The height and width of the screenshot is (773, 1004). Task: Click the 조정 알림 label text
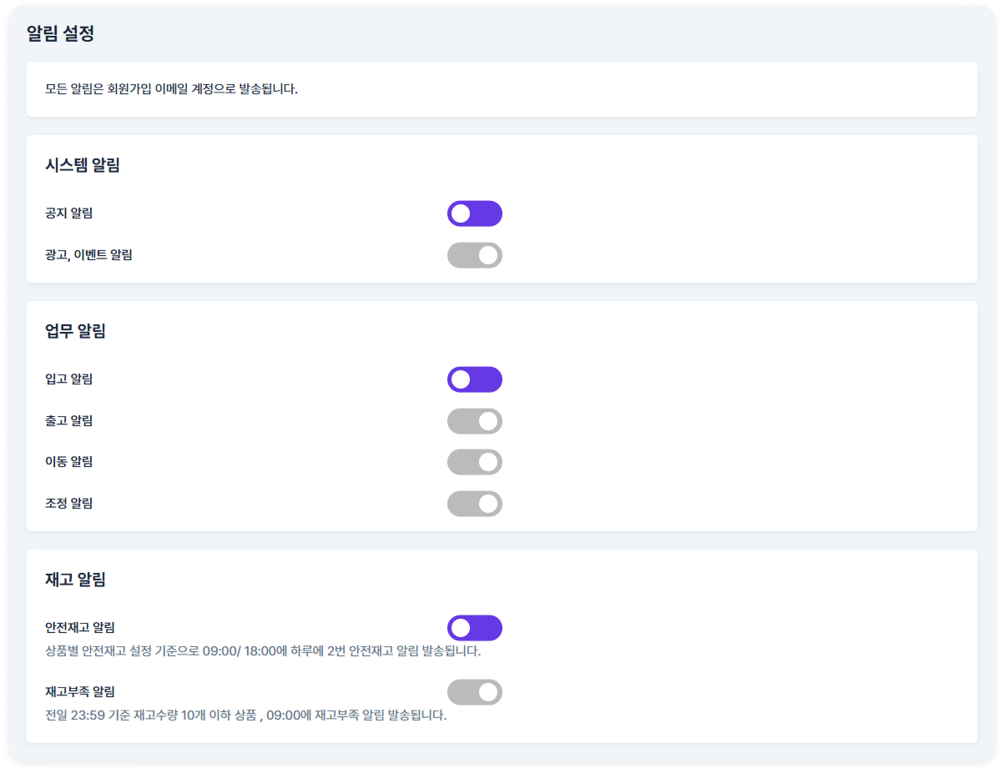pos(68,504)
